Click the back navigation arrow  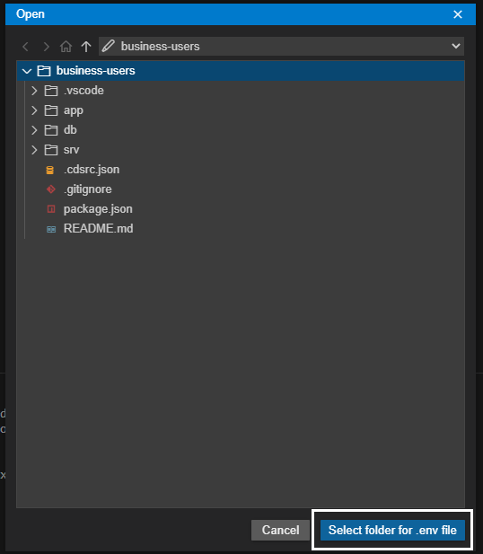[25, 47]
